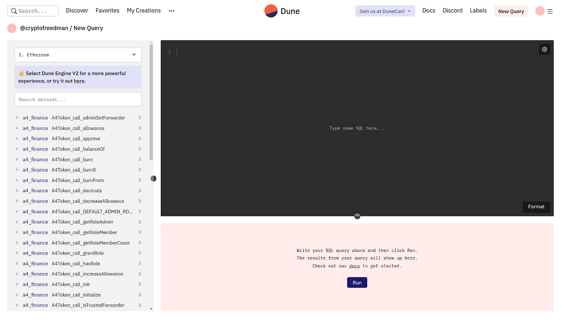Expand the A4Token_call_increaseAllowance row
The height and width of the screenshot is (322, 561).
(17, 274)
